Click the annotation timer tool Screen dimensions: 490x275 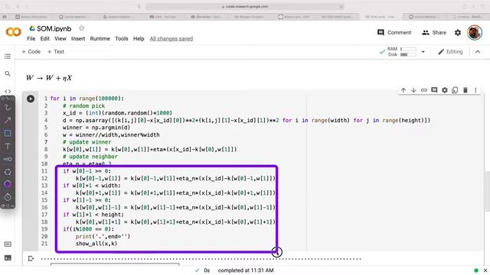click(8, 197)
